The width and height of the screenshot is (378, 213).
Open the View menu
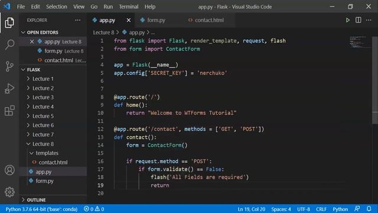[79, 7]
